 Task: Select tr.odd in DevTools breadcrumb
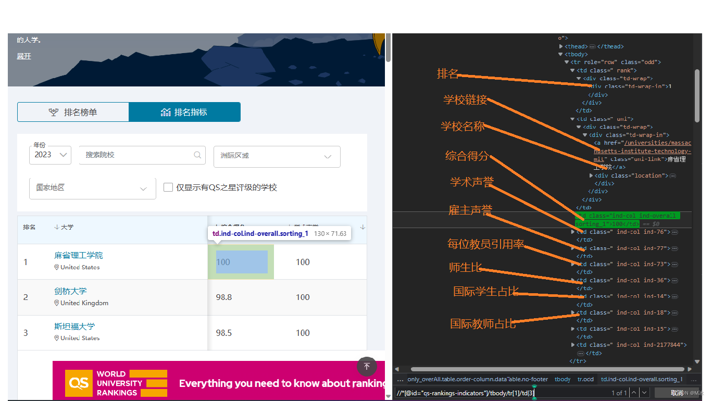pos(585,380)
